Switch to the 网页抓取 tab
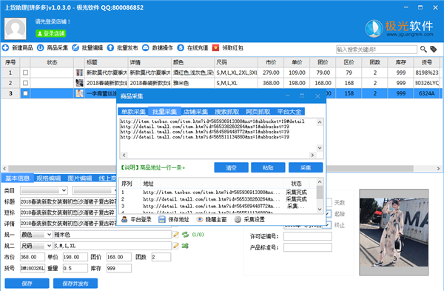Screen dimensions: 444x291 tap(258, 112)
